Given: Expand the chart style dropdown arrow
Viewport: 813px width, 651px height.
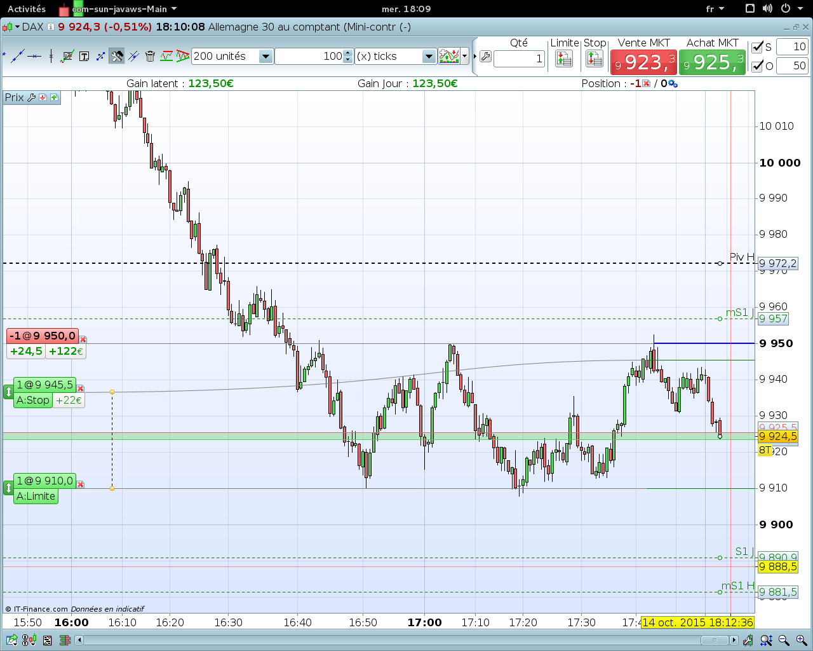Looking at the screenshot, I should [x=465, y=57].
